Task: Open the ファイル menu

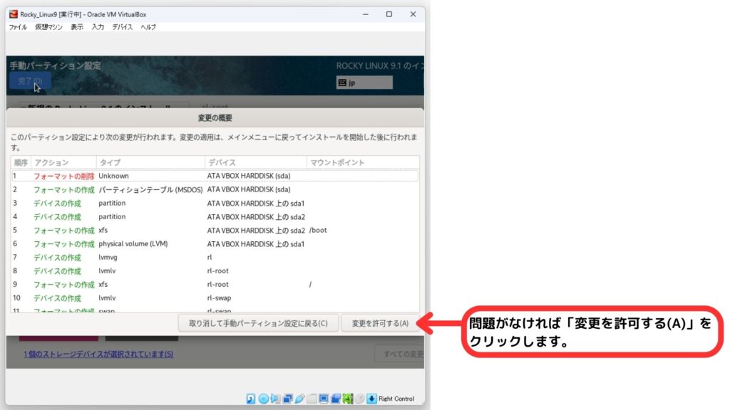Action: tap(18, 27)
